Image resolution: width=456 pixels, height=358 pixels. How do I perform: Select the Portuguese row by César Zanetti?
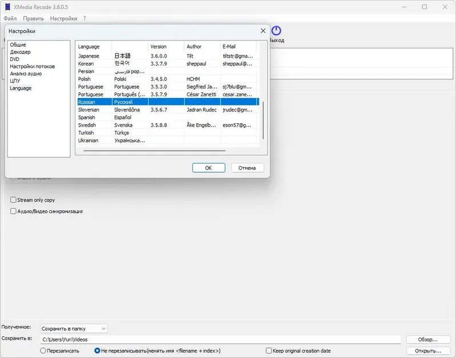coord(168,95)
